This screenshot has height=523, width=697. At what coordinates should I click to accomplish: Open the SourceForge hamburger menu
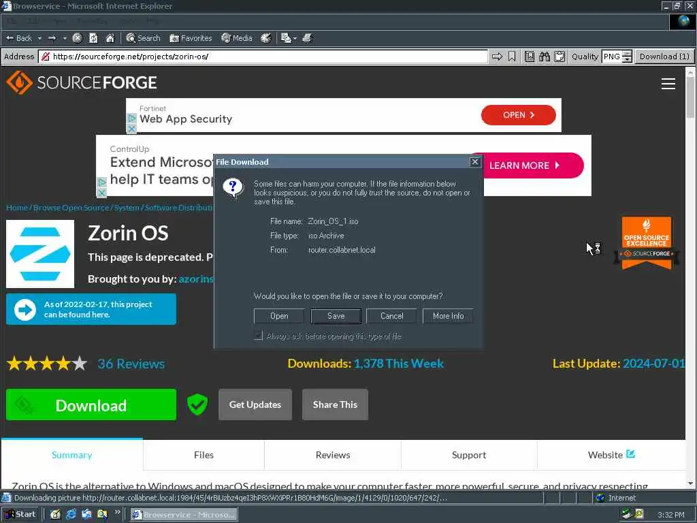pyautogui.click(x=668, y=84)
